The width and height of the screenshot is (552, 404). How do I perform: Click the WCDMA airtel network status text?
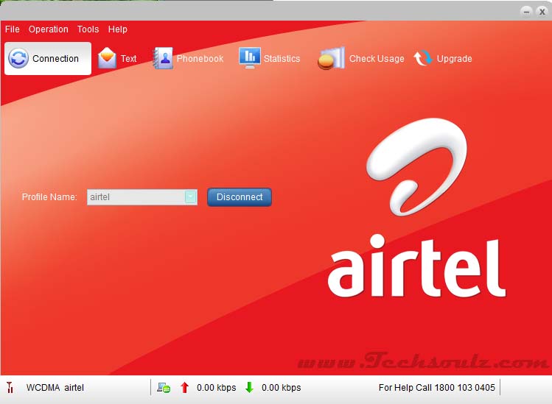point(55,388)
